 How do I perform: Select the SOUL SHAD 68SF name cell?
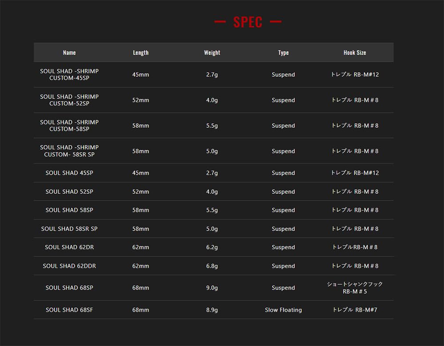point(69,310)
